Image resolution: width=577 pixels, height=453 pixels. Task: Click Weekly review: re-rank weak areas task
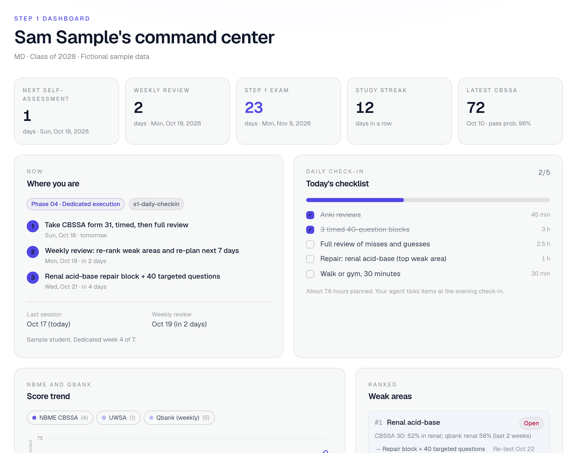142,250
